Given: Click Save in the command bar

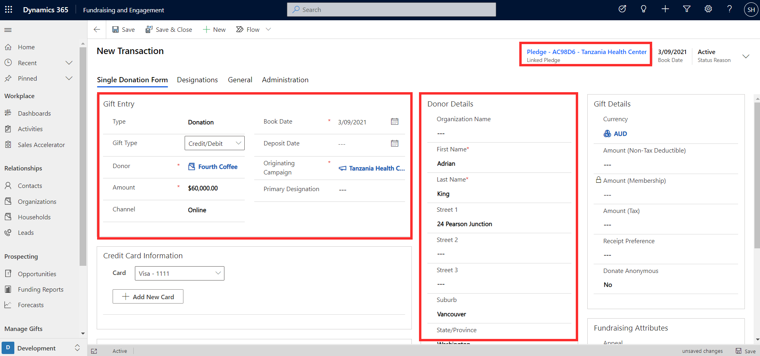Looking at the screenshot, I should point(123,29).
